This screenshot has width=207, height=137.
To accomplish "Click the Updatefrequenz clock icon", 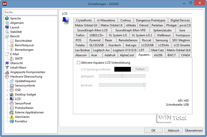I will 12,81.
